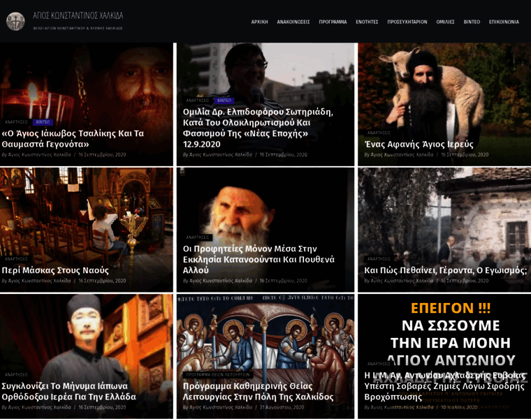Open article Ομιλία Δρ. Ελπιδοφόρου Σωτηριάδη
The width and height of the screenshot is (531, 419).
pos(258,128)
